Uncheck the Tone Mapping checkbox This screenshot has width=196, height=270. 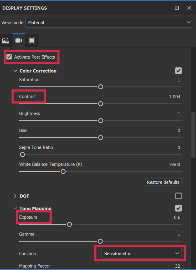pos(178,208)
